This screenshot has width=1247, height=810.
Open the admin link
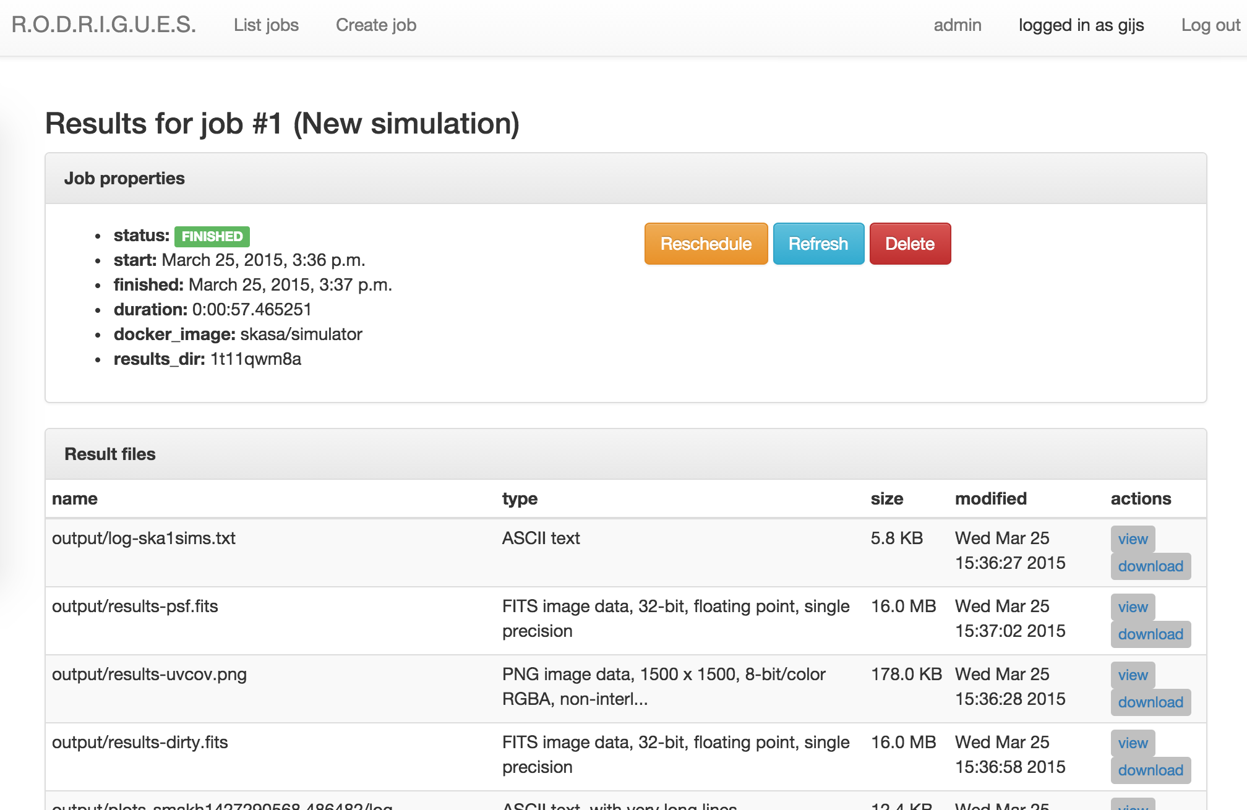click(x=957, y=25)
